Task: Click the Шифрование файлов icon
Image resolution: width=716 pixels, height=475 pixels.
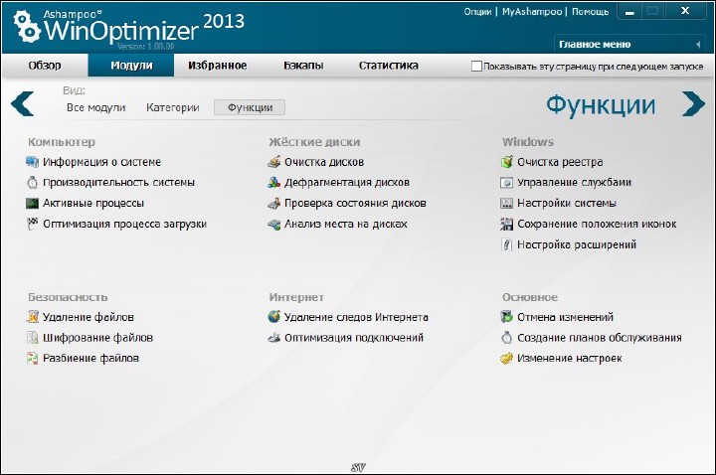Action: (x=34, y=338)
